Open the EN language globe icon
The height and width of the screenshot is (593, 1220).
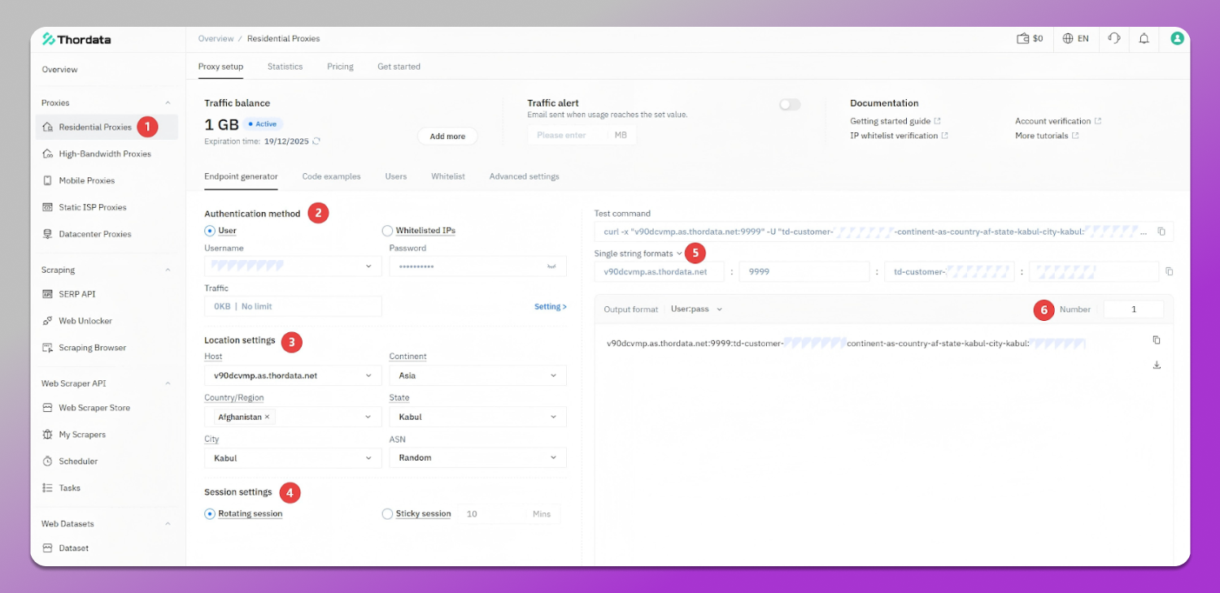pyautogui.click(x=1075, y=38)
